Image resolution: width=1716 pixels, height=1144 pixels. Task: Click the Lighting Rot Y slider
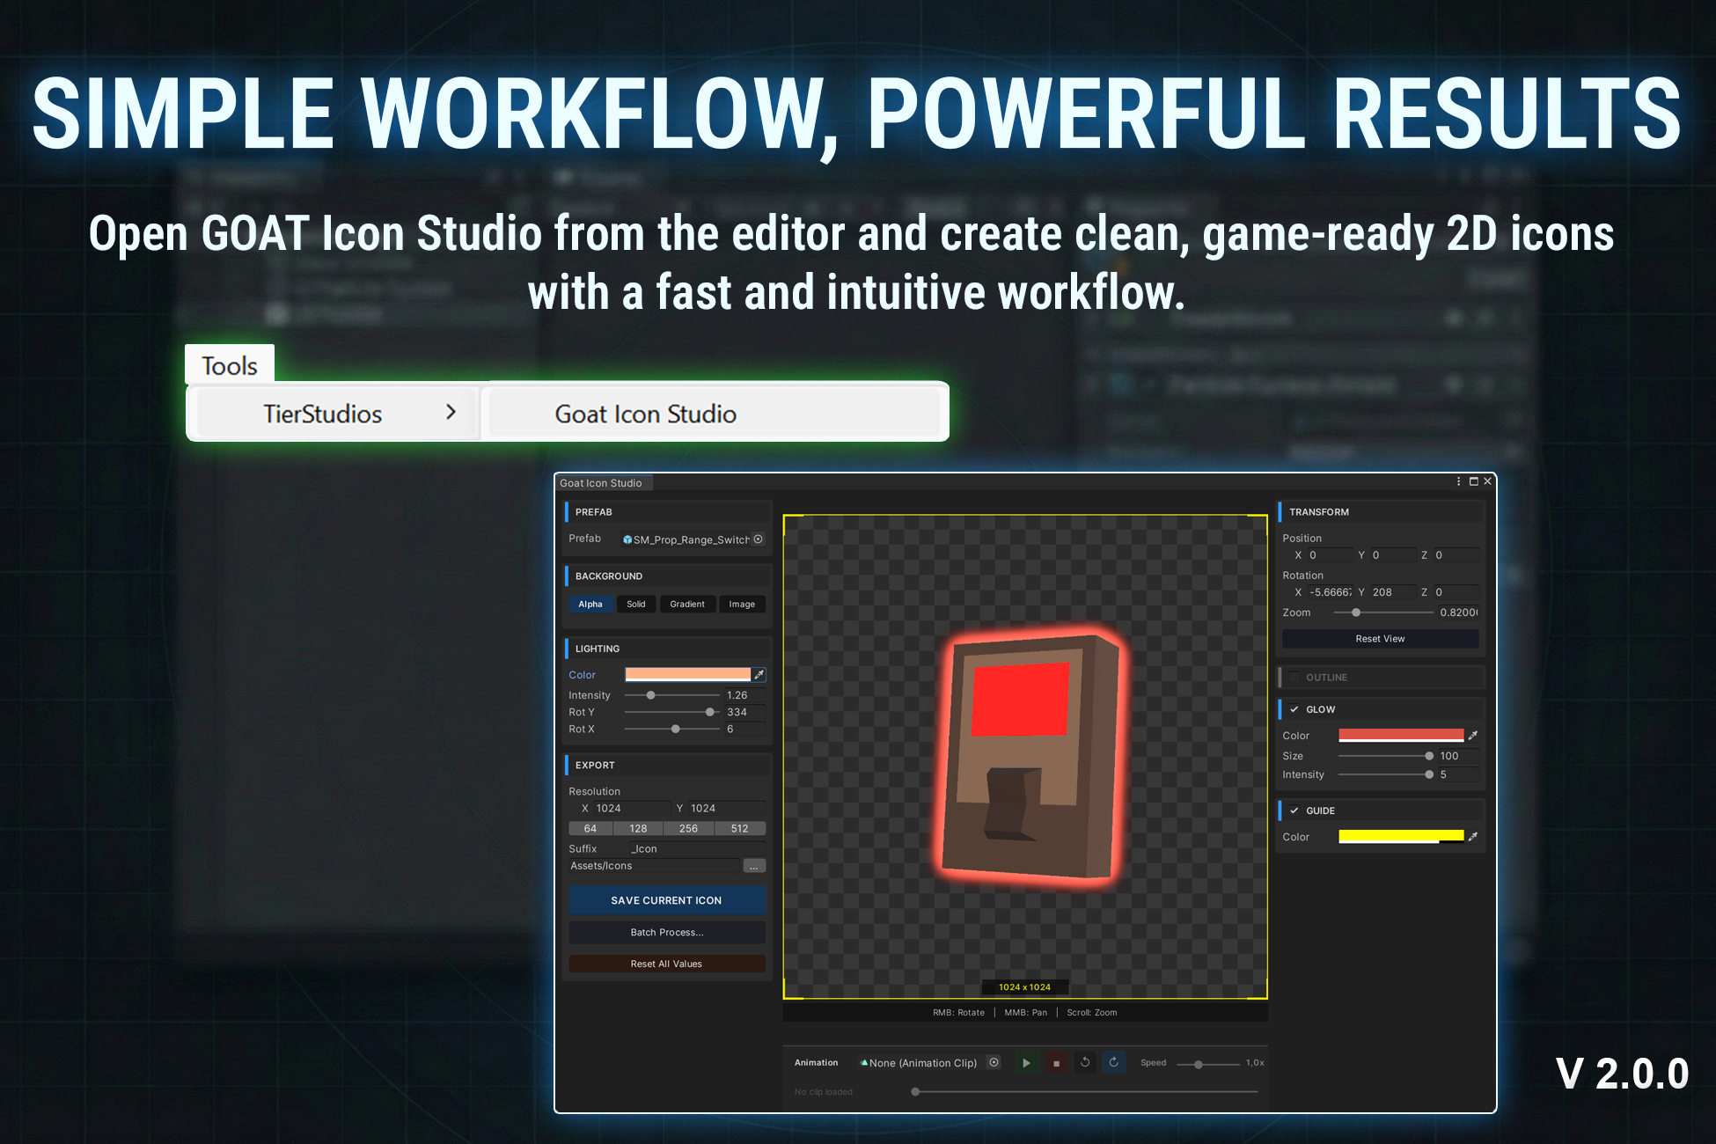(672, 712)
